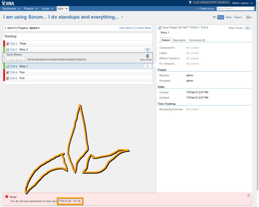
Task: Click the bug icon next to TOK-3
Action: (7, 44)
